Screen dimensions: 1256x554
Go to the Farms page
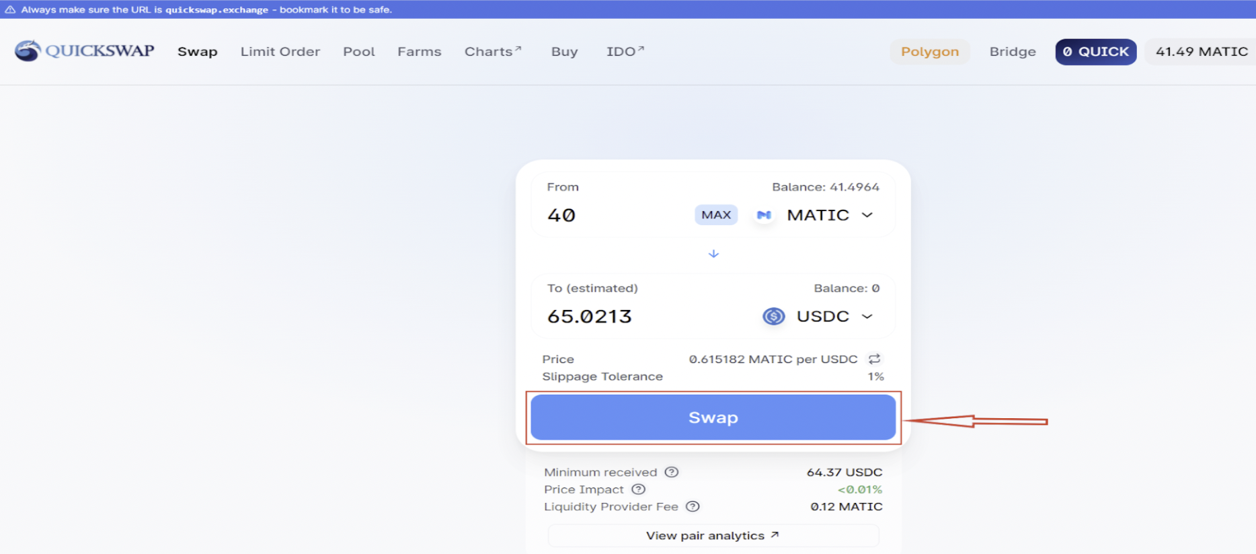coord(420,52)
